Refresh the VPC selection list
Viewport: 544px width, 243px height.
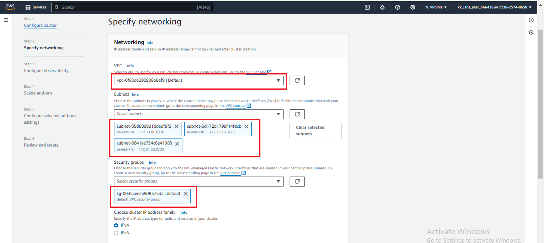point(297,80)
